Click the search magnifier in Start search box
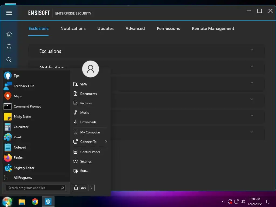Viewport: 276px width, 207px height. [62, 188]
